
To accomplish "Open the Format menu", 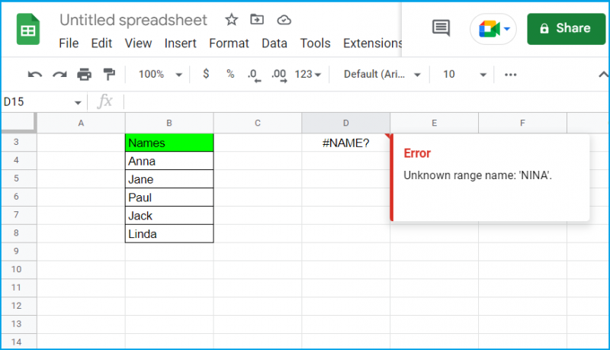I will click(229, 43).
